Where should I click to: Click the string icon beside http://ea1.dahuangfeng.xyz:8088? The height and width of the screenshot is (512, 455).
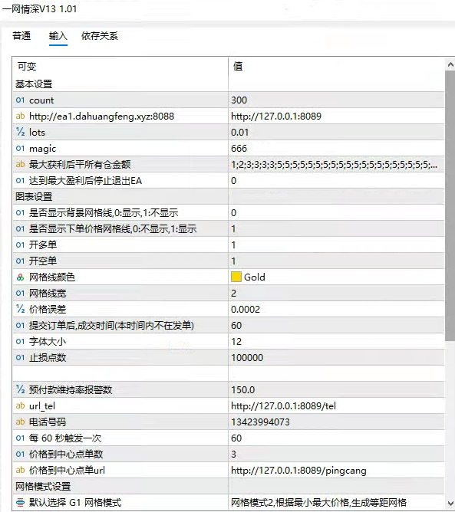coord(20,116)
